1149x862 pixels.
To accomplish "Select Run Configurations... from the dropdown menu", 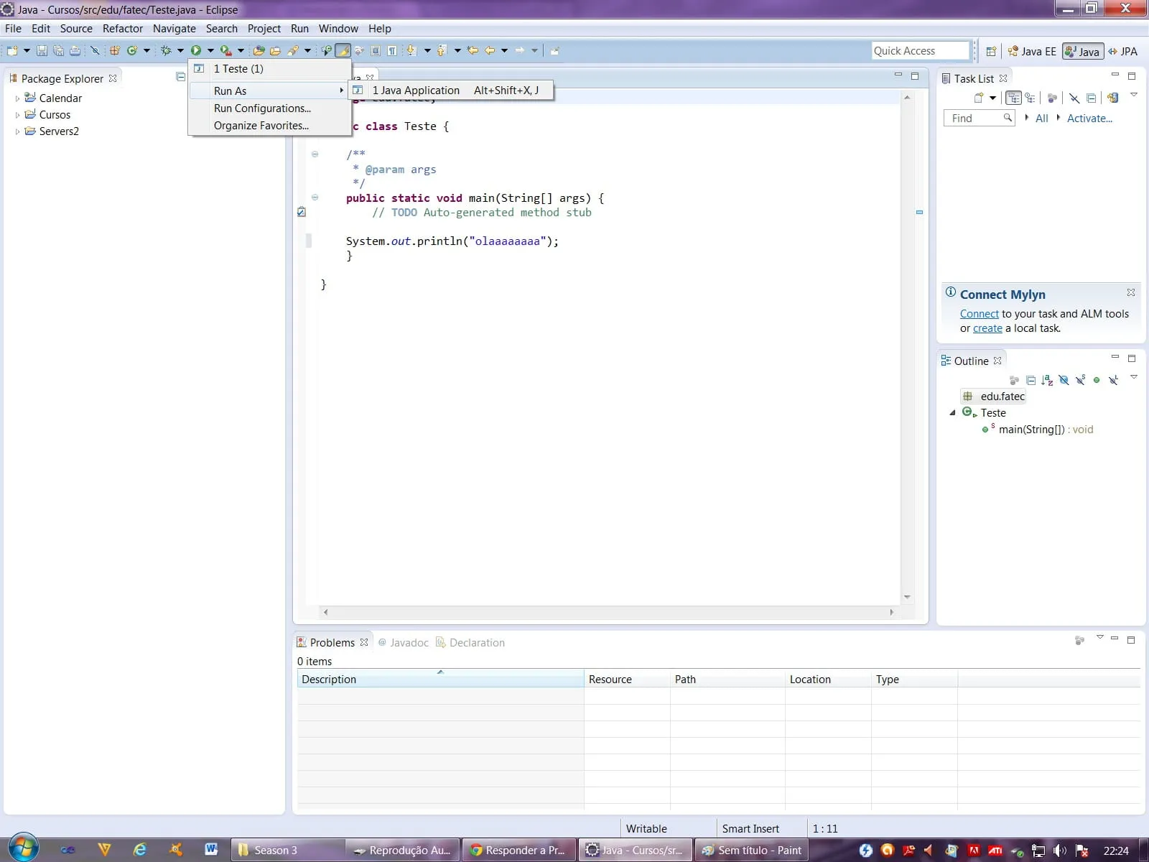I will 262,108.
